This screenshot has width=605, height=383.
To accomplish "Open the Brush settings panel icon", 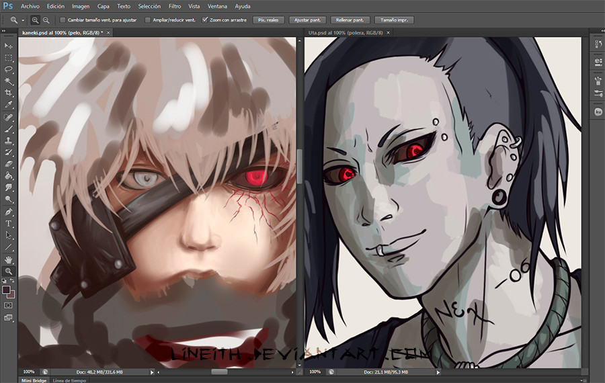I will (598, 93).
